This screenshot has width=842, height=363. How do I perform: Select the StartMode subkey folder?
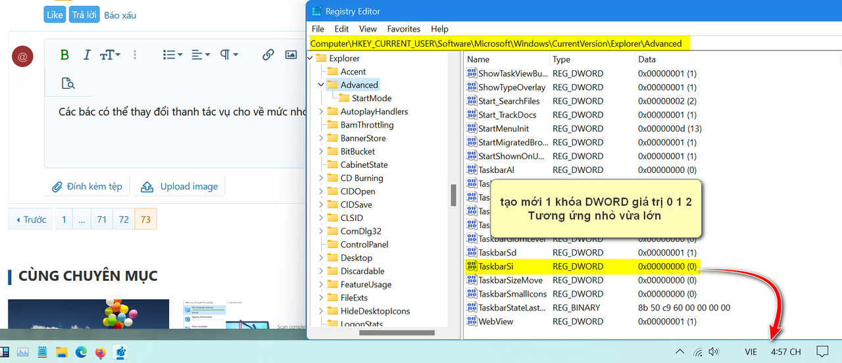tap(364, 98)
